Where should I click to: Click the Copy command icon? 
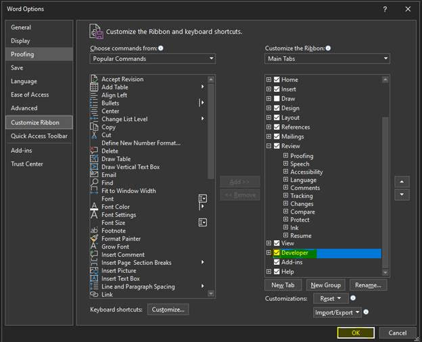pos(94,127)
